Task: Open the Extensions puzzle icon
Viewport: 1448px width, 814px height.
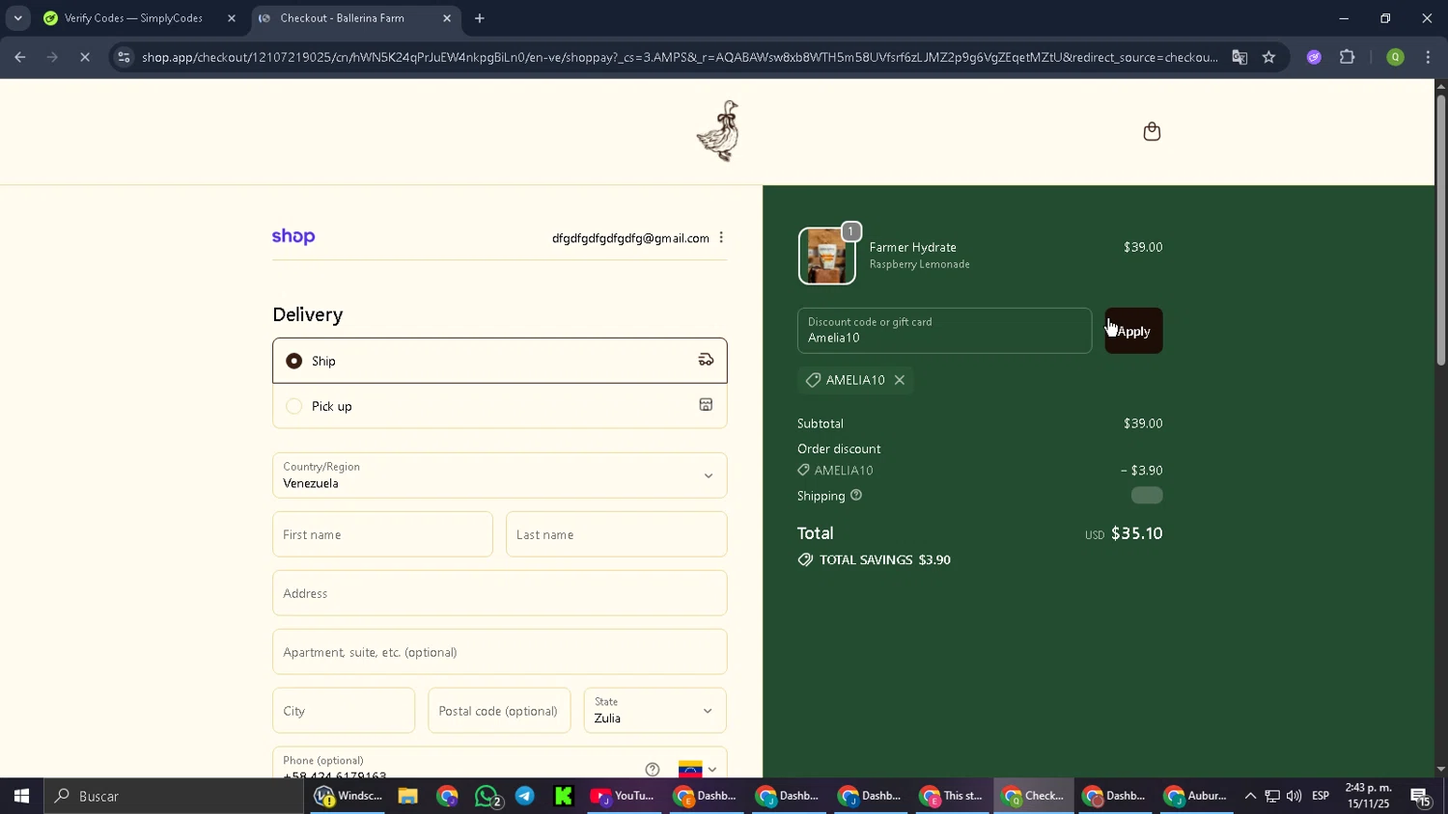Action: pos(1348,57)
